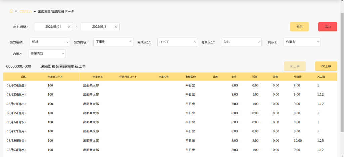
Task: Click the 残業 column header
Action: (255, 77)
